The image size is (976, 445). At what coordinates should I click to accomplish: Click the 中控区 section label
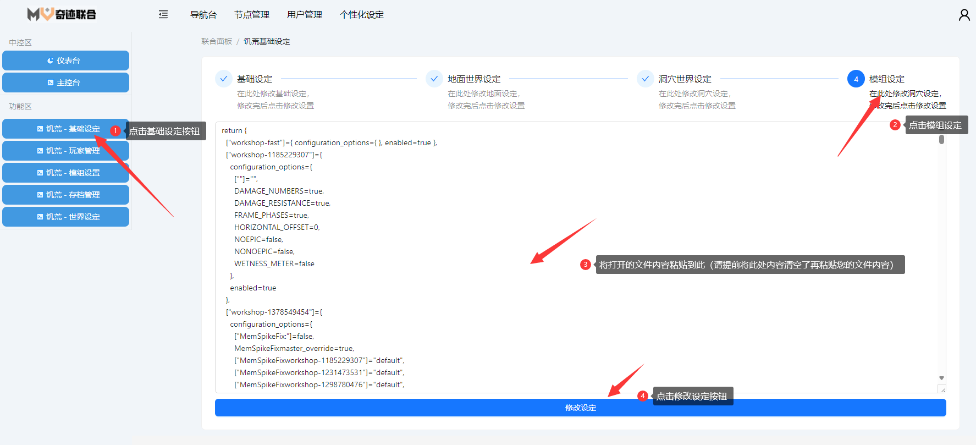[20, 42]
